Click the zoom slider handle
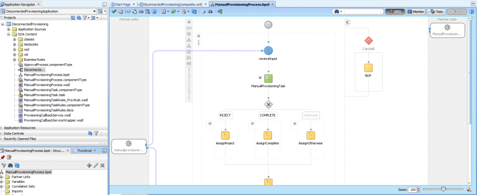This screenshot has height=195, width=477. [x=443, y=189]
